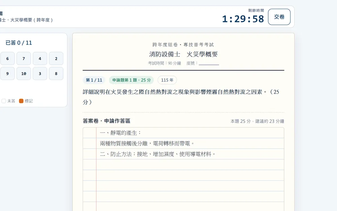Click the question text about 自然熱對流
This screenshot has width=337, height=211.
(x=181, y=97)
